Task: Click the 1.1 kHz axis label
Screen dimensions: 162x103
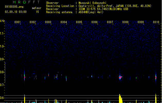Action: 2,33
